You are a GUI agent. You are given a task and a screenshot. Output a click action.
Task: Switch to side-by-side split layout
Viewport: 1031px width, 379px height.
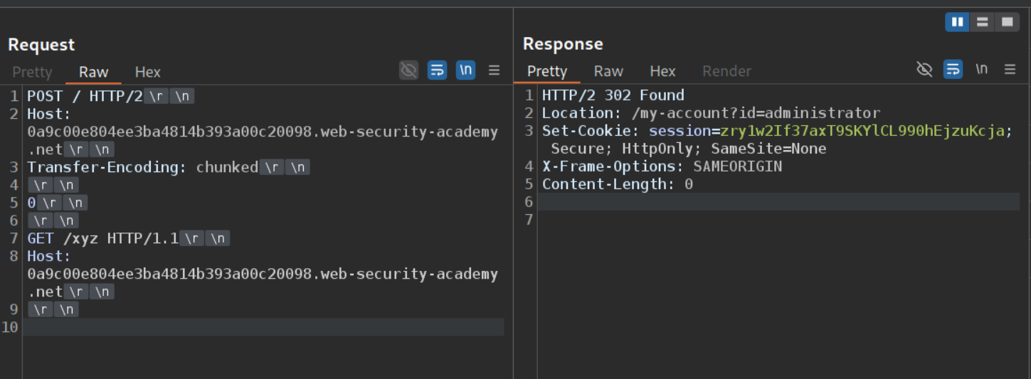point(957,22)
